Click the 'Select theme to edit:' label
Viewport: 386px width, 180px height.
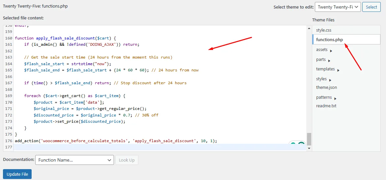293,7
